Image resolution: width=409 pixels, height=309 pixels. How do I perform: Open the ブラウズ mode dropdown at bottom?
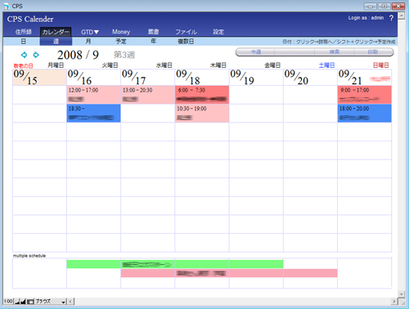(51, 302)
